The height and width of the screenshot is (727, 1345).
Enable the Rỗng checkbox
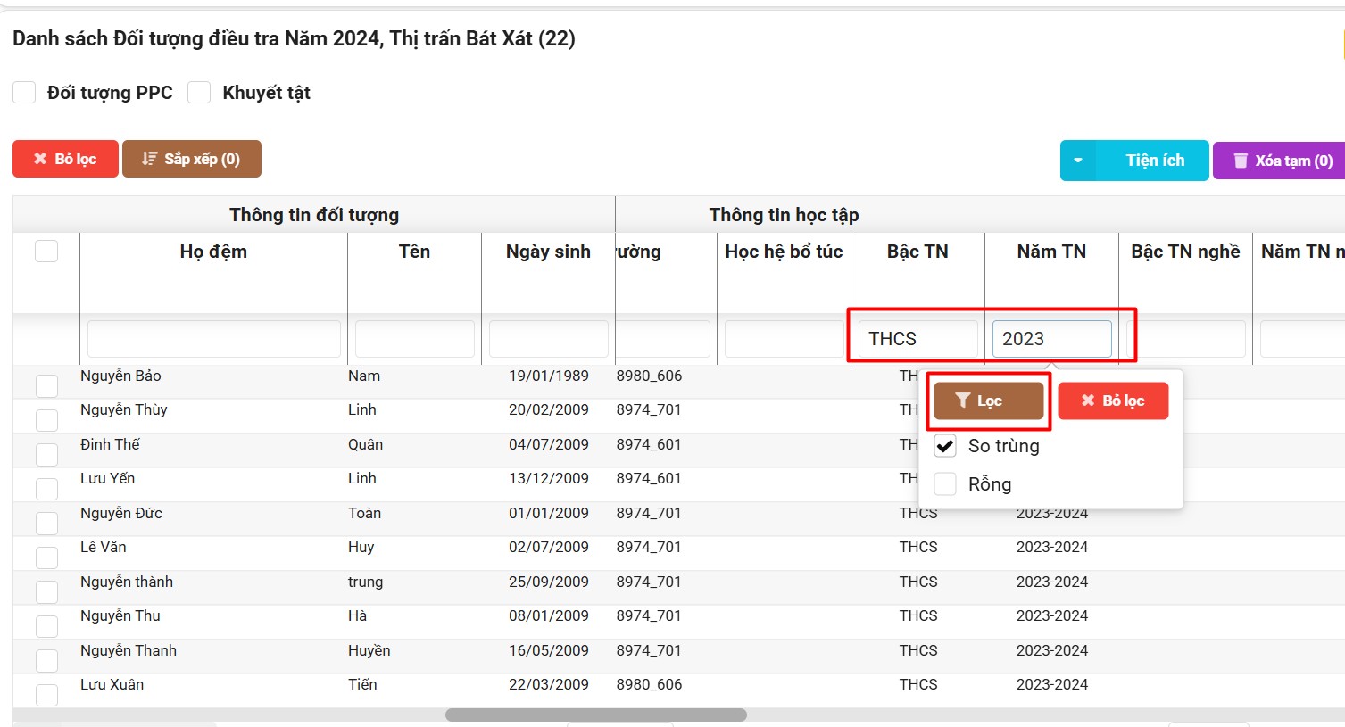[x=945, y=484]
